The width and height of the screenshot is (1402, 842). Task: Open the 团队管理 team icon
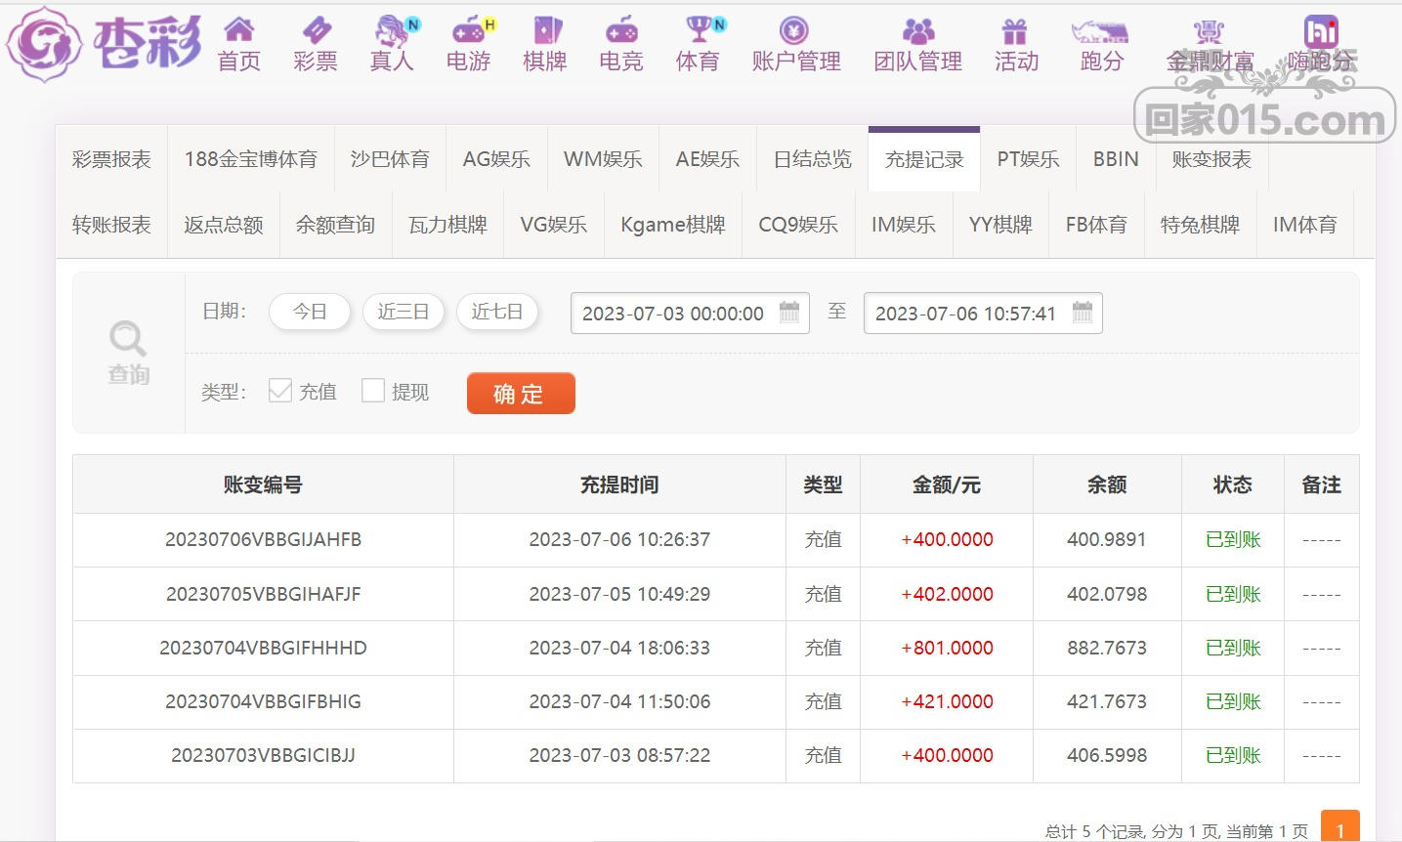tap(917, 30)
